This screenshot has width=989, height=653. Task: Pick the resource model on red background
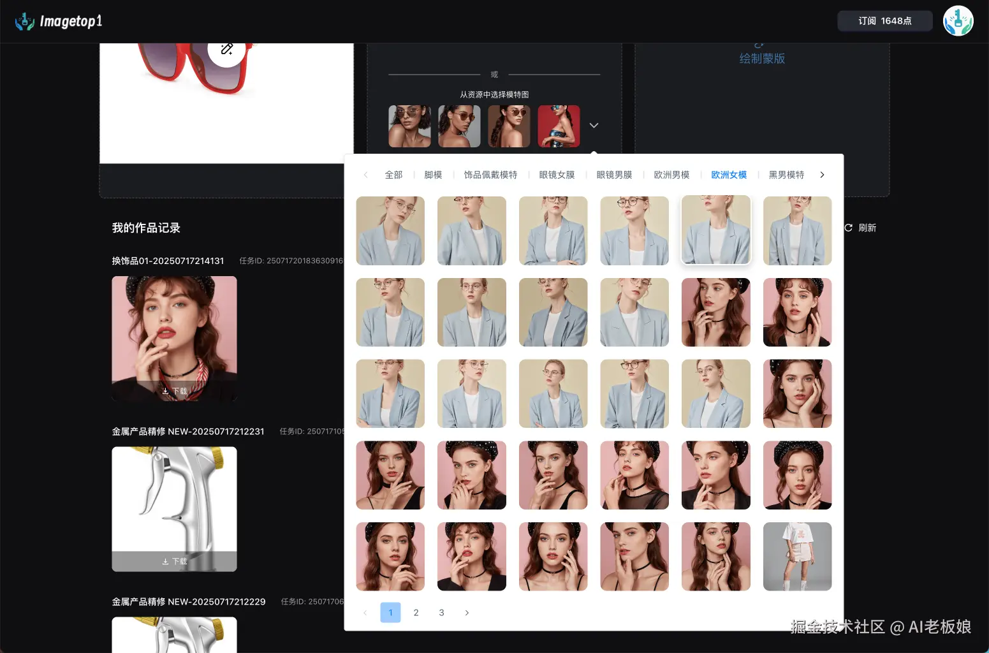pyautogui.click(x=559, y=126)
